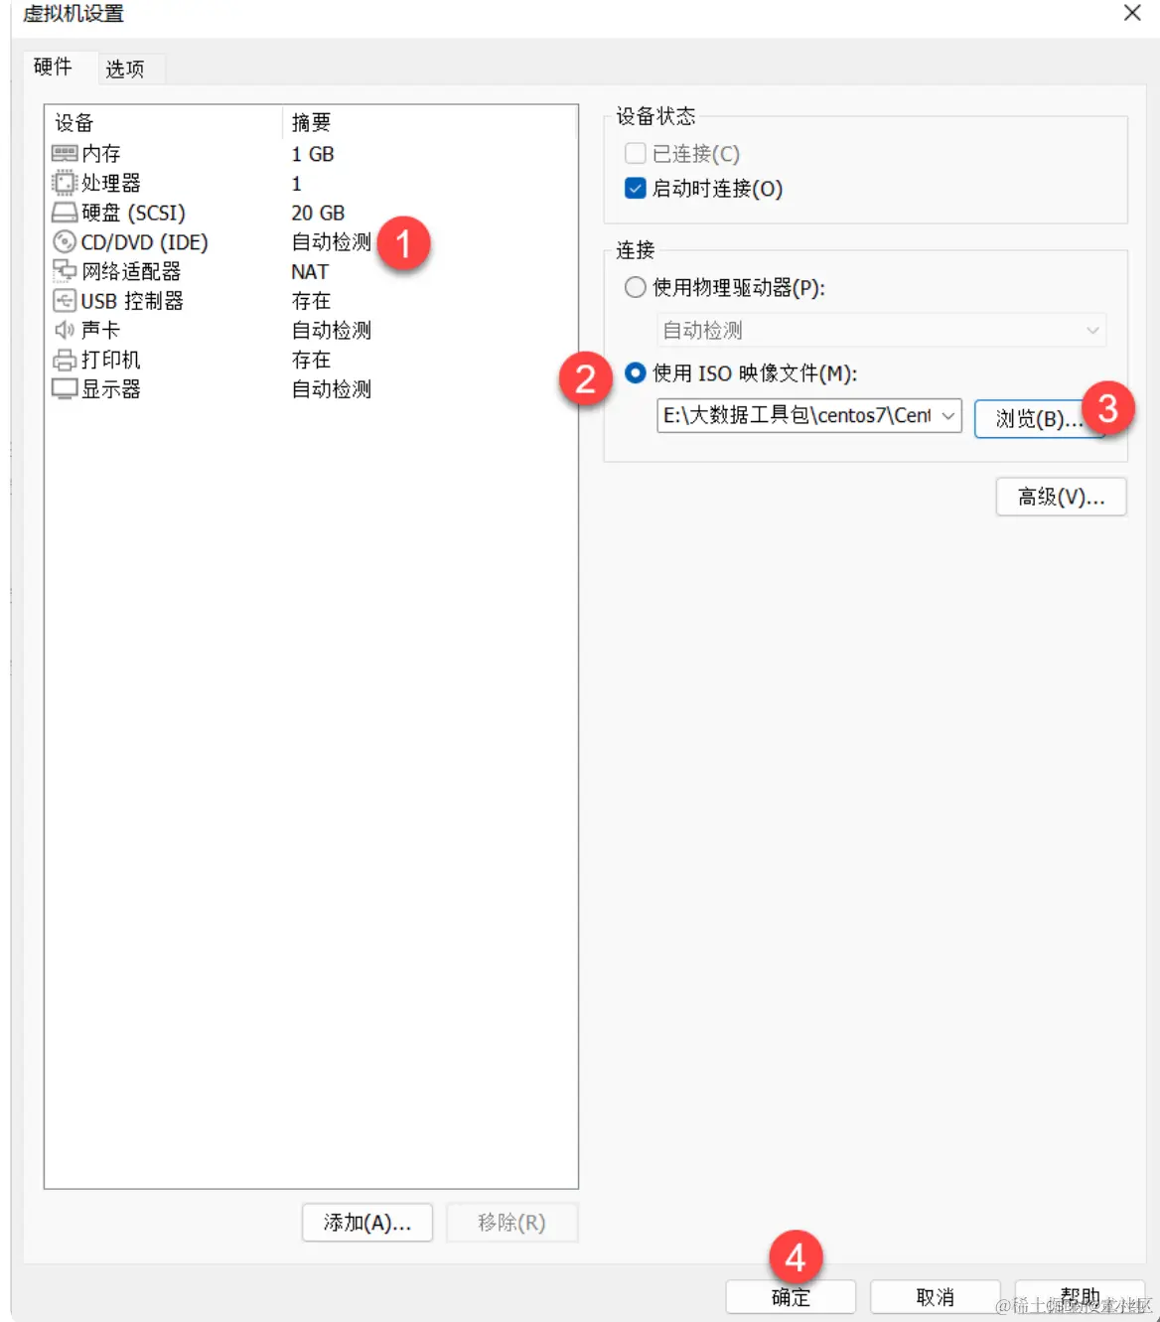Click the 摘要 column header
1160x1322 pixels.
click(311, 122)
